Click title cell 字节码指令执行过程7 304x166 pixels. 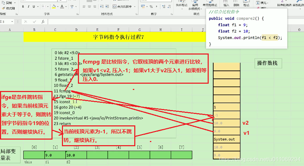[x=119, y=37]
